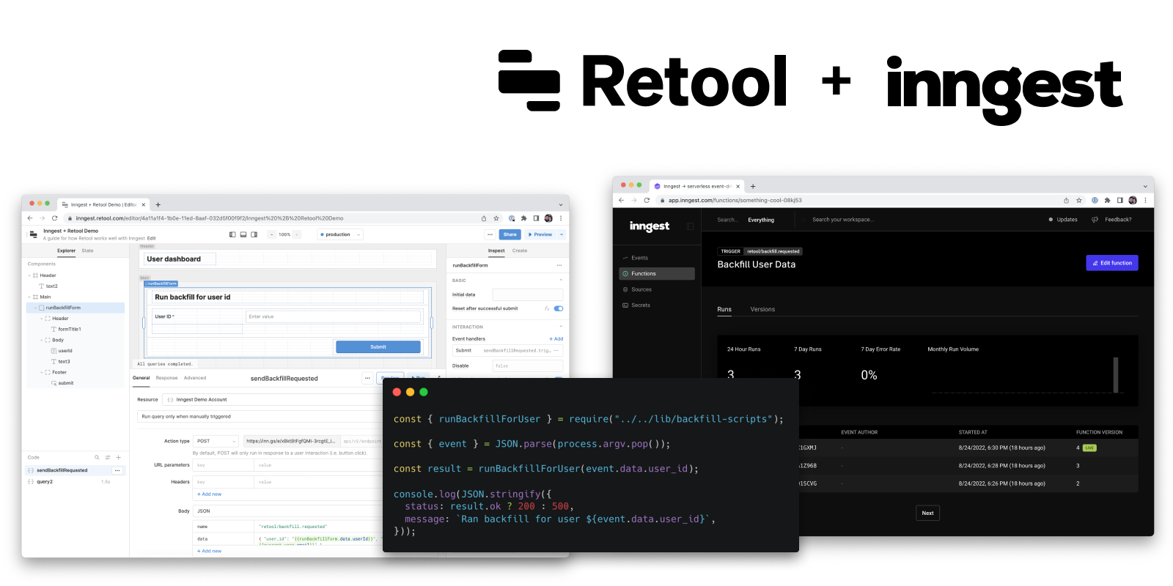Reload the Retool browser page
This screenshot has height=586, width=1173.
pos(54,218)
